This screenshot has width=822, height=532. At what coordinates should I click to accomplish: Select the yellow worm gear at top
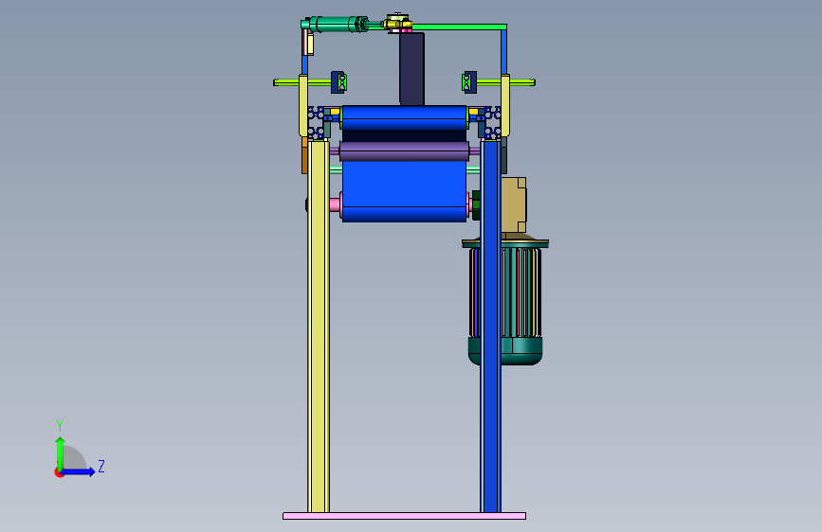click(x=397, y=24)
